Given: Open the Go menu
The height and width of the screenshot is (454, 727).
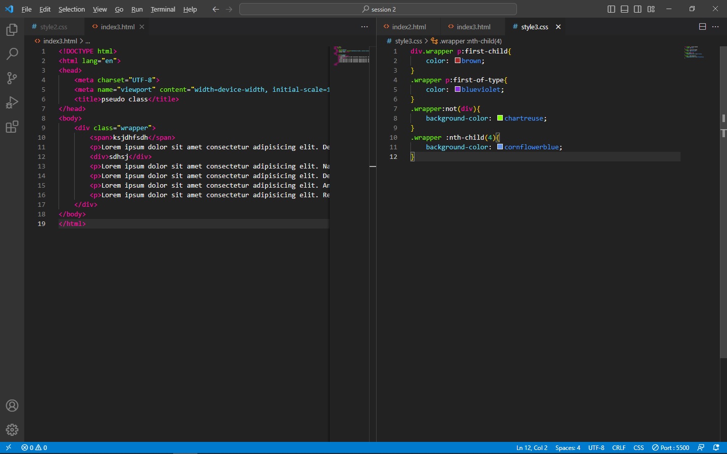Looking at the screenshot, I should pos(119,9).
